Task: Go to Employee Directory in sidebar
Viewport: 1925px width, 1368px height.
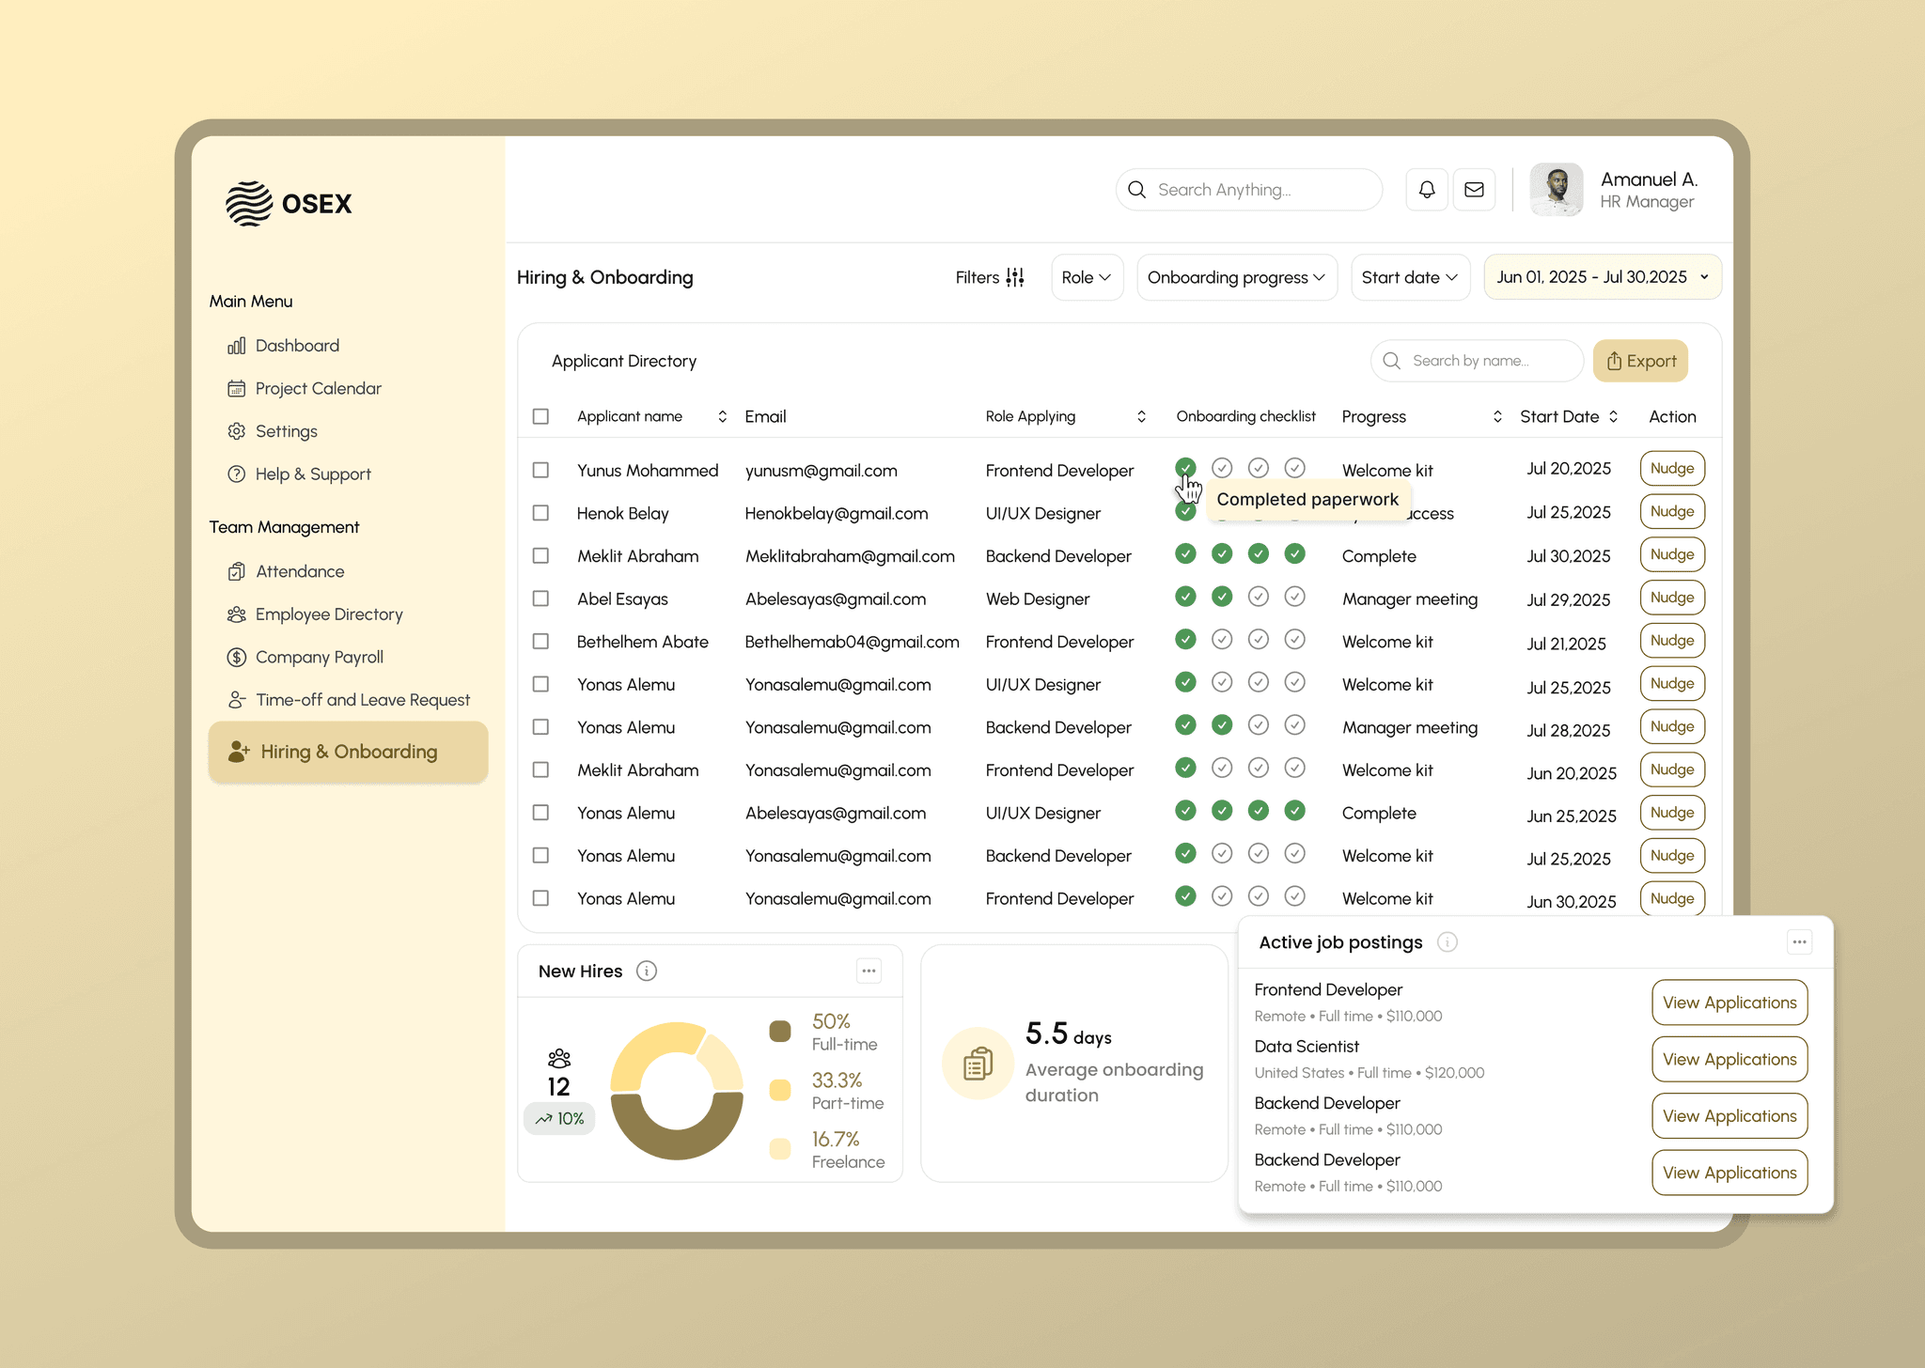Action: (x=329, y=614)
